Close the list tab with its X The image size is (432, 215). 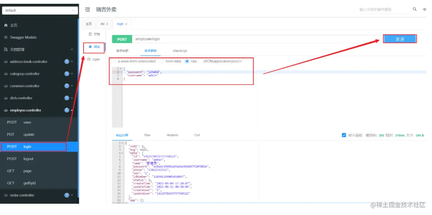107,24
